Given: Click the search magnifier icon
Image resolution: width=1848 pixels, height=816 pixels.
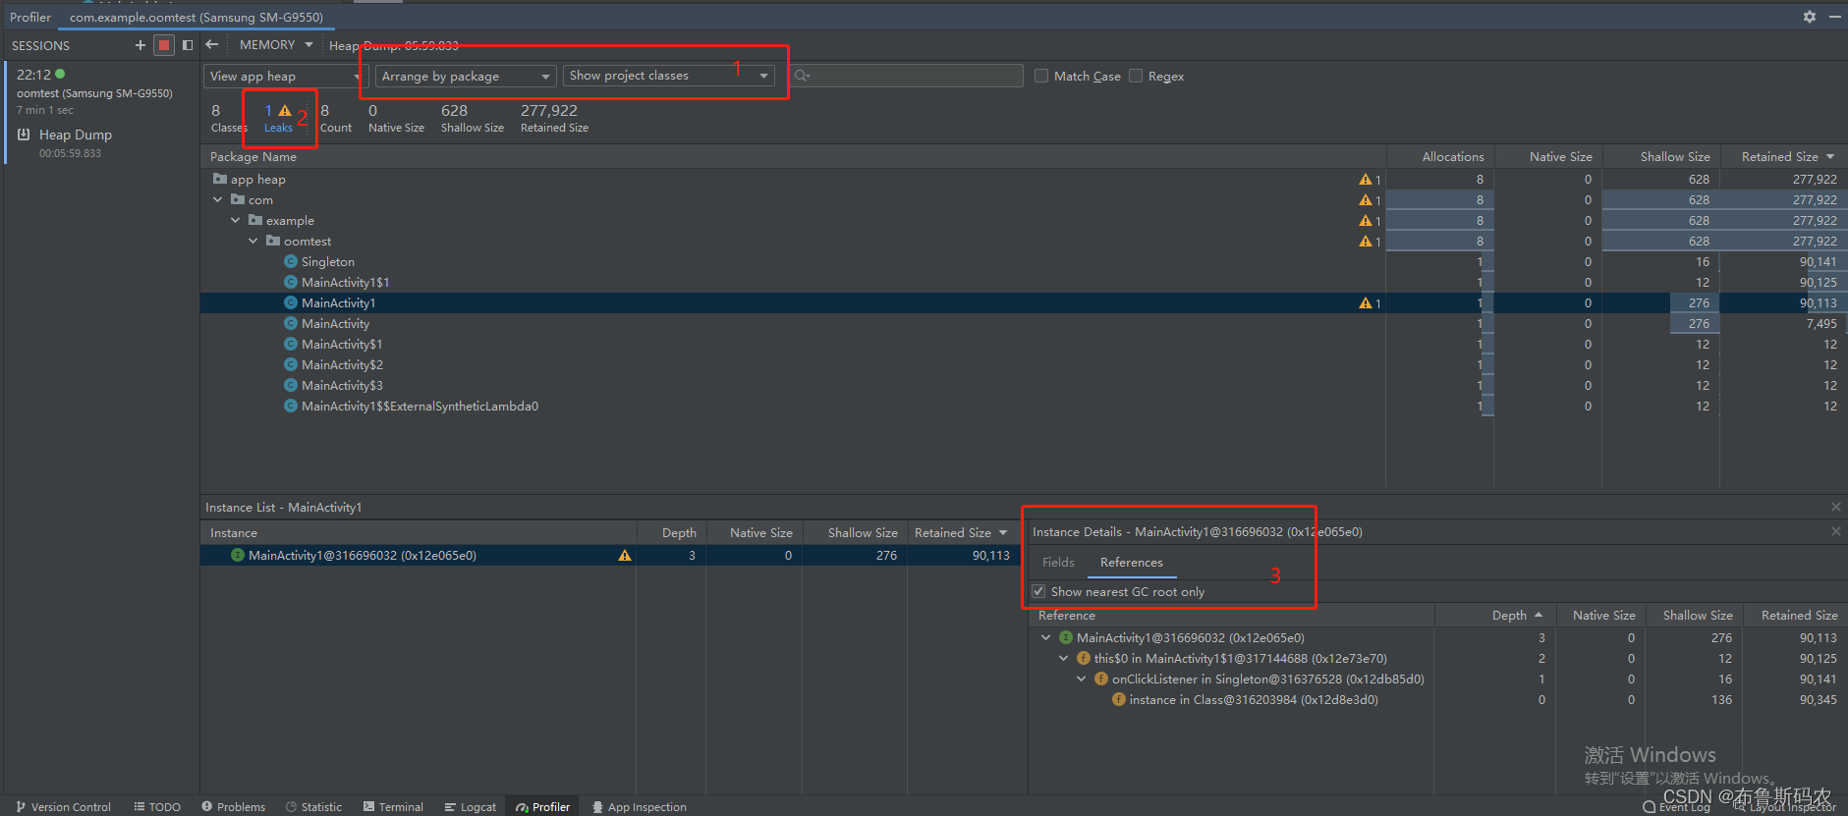Looking at the screenshot, I should click(803, 76).
